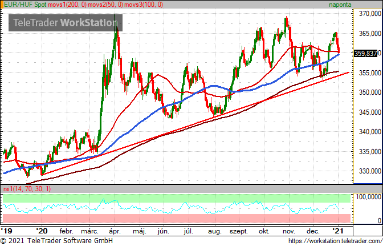Click the febr. date axis label
The height and width of the screenshot is (246, 383).
click(66, 231)
